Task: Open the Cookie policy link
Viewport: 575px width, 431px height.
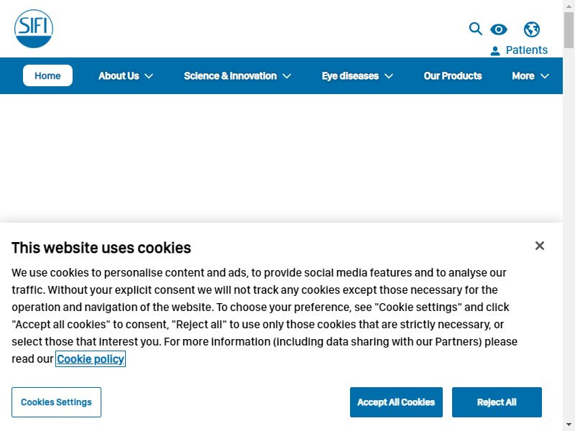Action: click(x=91, y=358)
